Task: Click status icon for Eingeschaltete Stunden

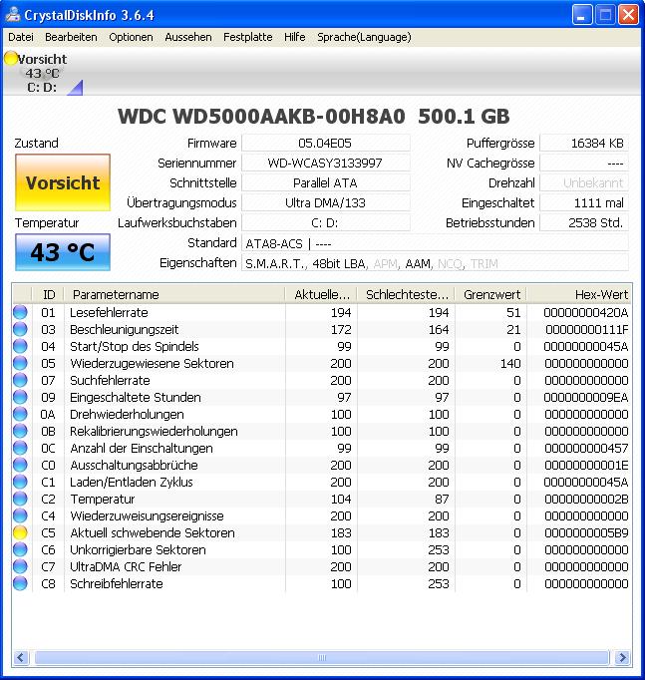Action: (x=20, y=397)
